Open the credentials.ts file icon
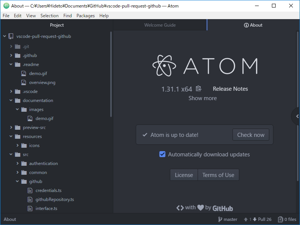The image size is (300, 225). click(31, 190)
